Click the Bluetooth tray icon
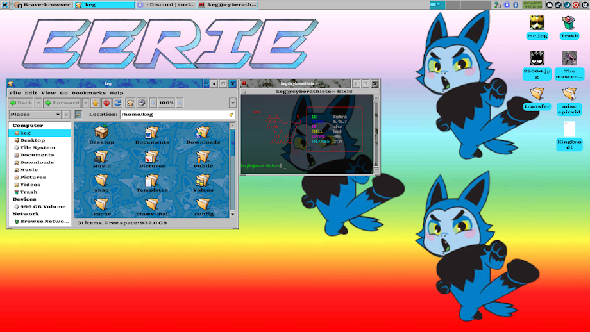590x332 pixels. point(515,4)
